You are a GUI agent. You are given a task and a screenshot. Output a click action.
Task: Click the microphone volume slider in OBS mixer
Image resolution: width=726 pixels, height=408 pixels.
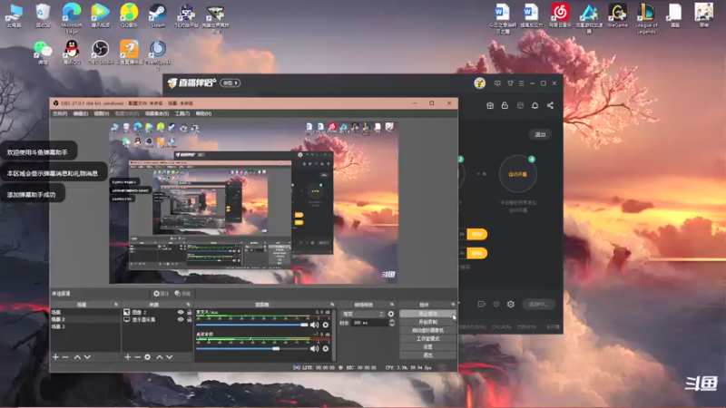pos(252,325)
